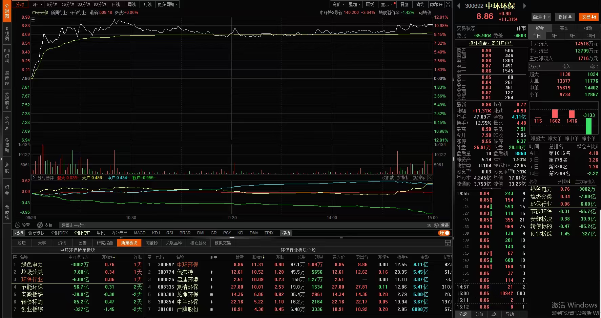Screen dimensions: 601x318
Task: Click the 倍杰特 stock row
Action: (299, 272)
